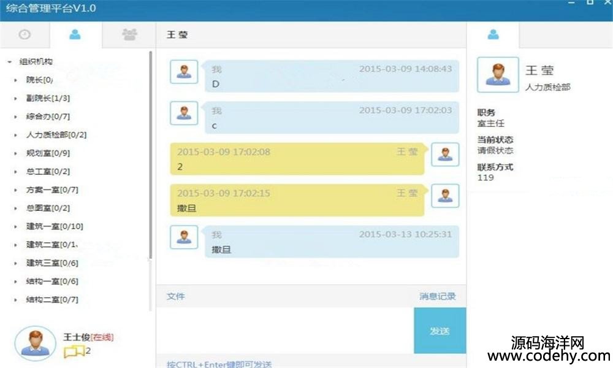Screen dimensions: 613x368
Task: Click the avatar beside message c
Action: (x=184, y=113)
